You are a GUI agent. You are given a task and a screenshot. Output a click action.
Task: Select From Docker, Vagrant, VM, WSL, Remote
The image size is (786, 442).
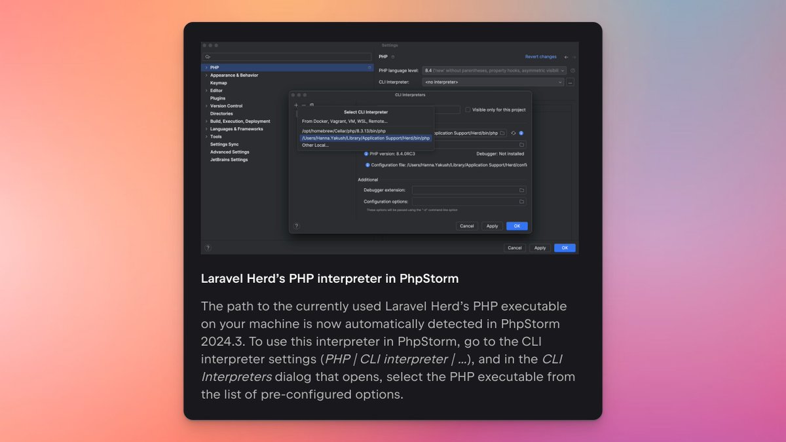(x=345, y=121)
